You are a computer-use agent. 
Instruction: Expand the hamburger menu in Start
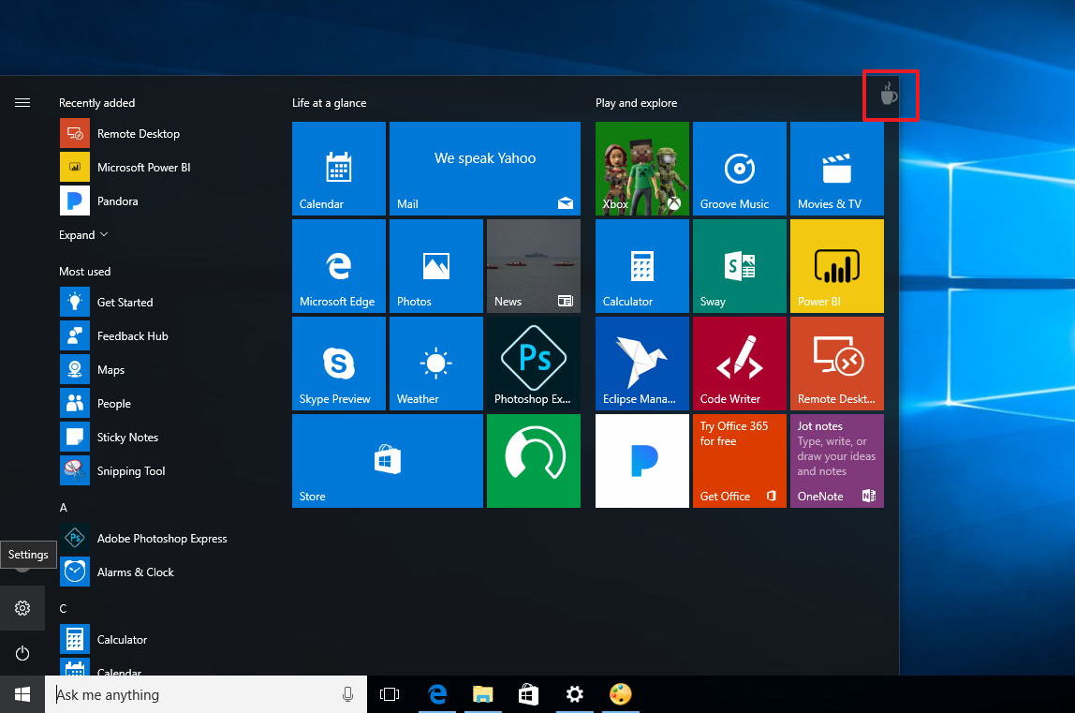22,103
